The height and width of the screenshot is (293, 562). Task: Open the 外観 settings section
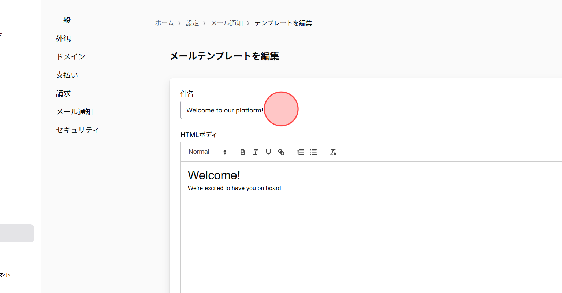63,38
